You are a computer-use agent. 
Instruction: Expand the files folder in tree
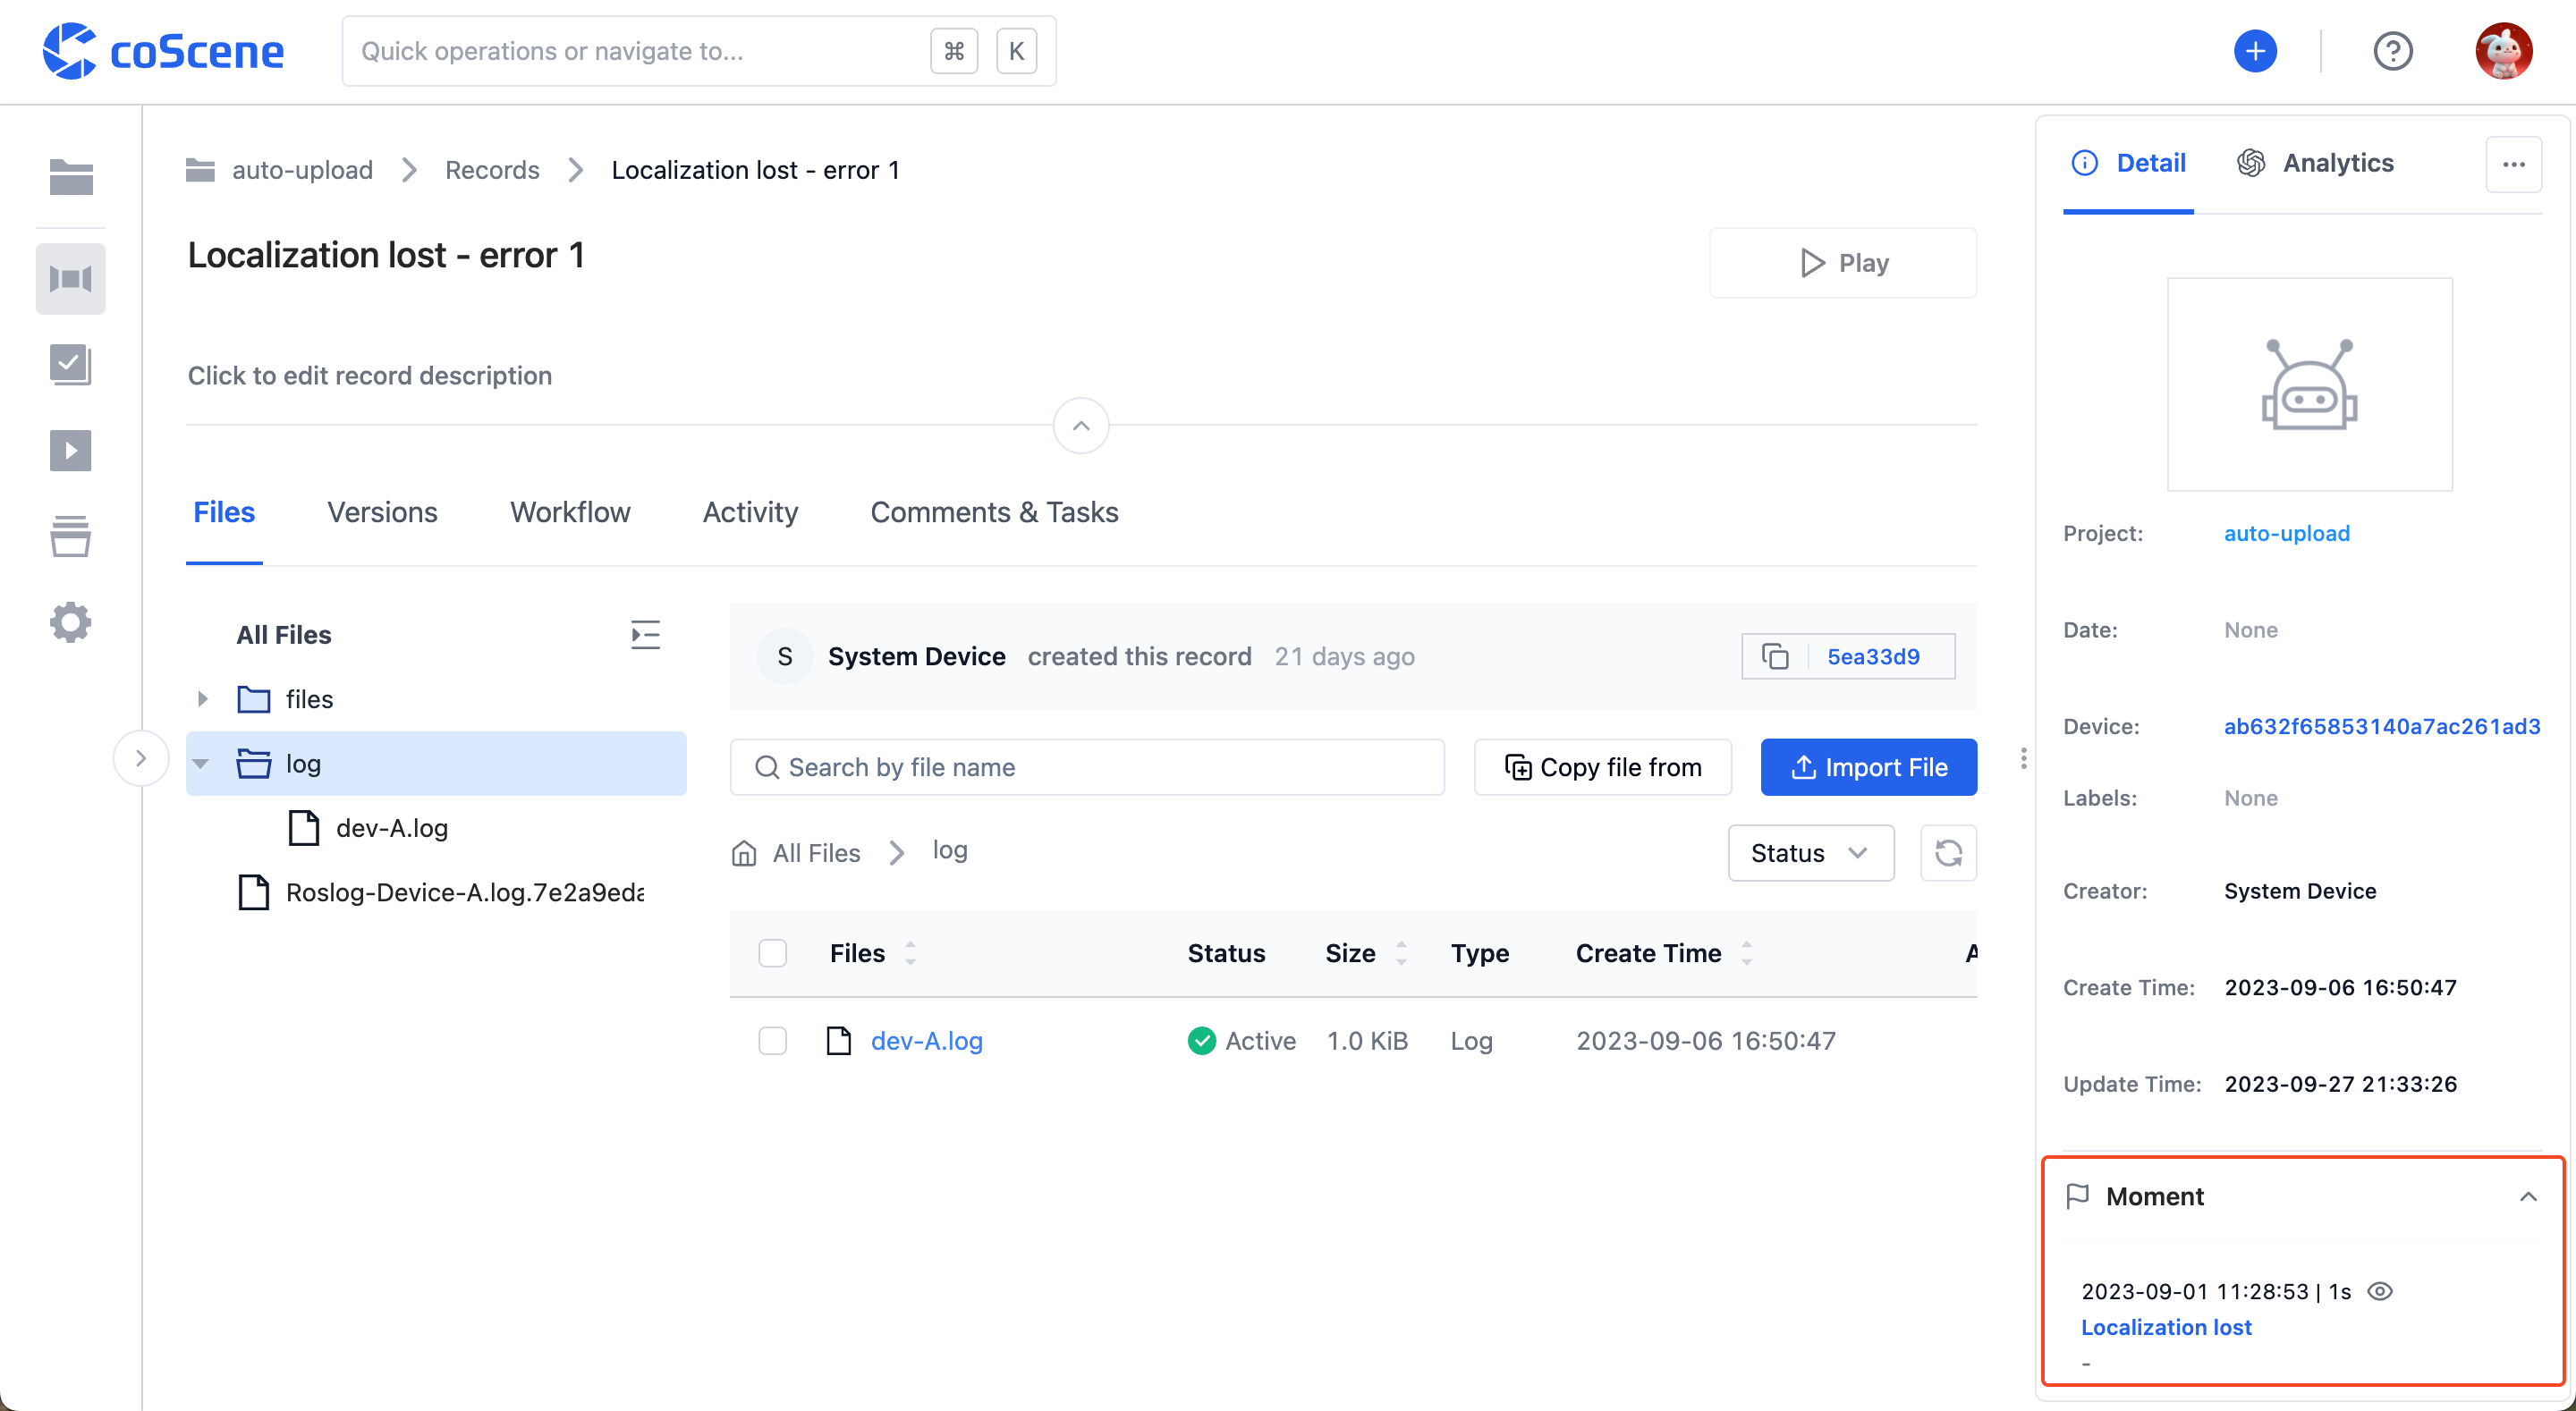pos(201,698)
